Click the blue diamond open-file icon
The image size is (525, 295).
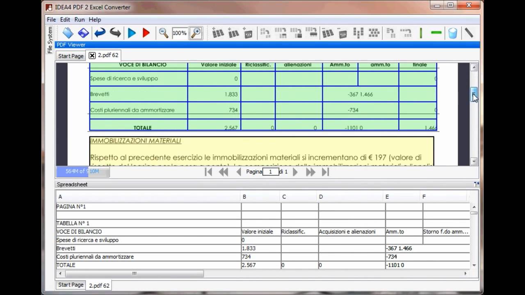68,33
